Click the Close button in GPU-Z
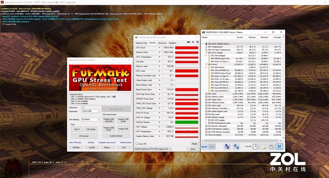The image size is (329, 178). pos(193,149)
